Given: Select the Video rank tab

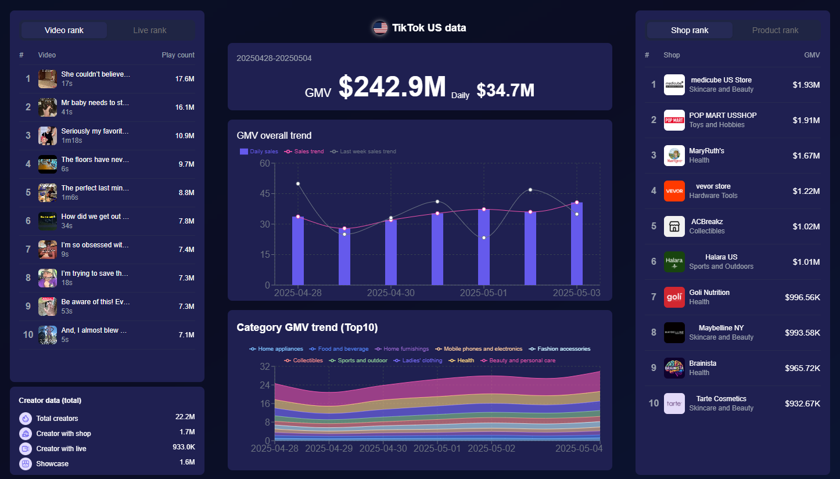Looking at the screenshot, I should [64, 30].
